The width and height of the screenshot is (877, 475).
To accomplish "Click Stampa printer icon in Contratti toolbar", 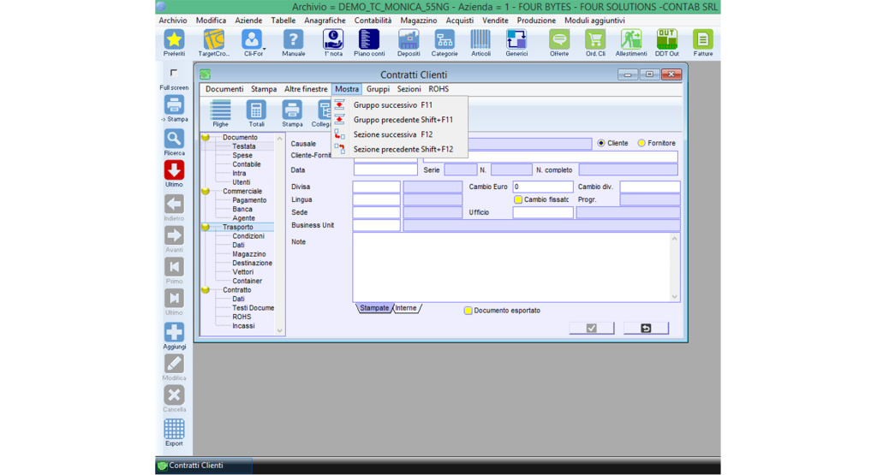I will click(292, 110).
